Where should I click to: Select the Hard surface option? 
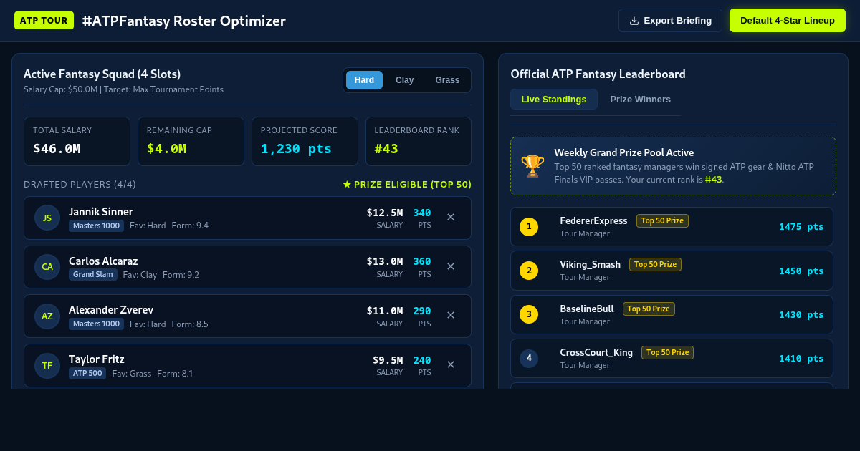pos(364,80)
